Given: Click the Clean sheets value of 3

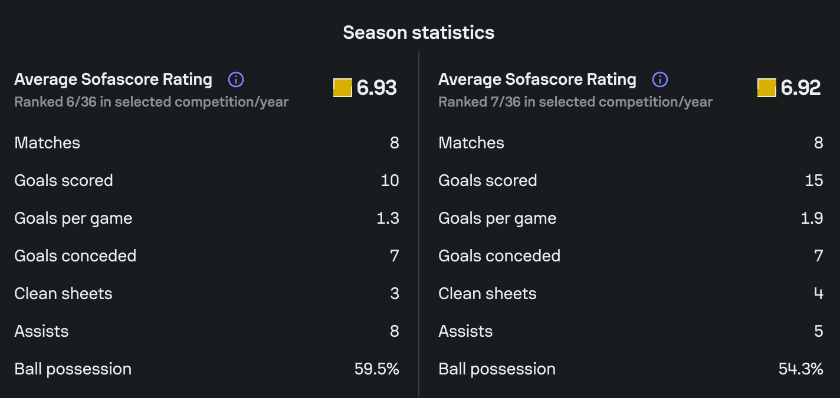Looking at the screenshot, I should pyautogui.click(x=395, y=293).
